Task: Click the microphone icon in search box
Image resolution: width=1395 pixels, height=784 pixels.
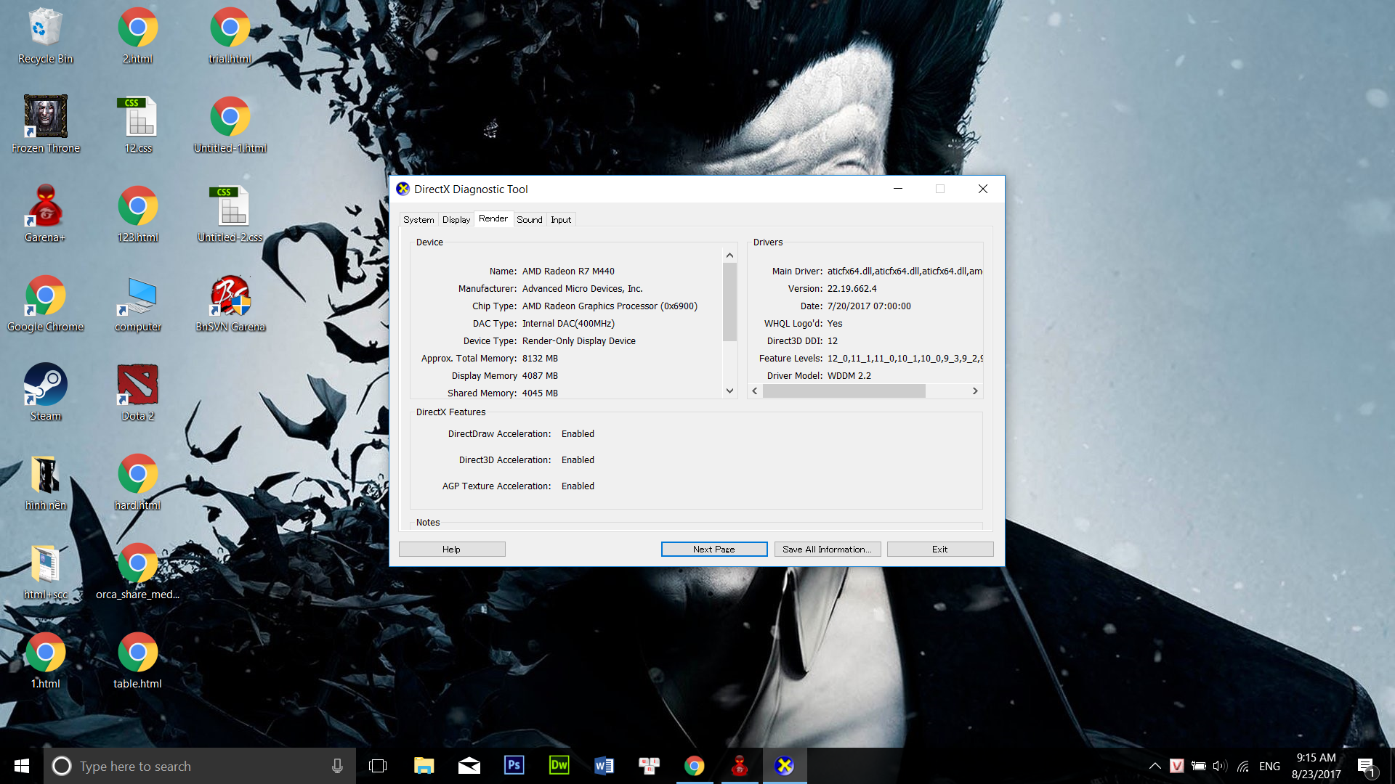Action: click(x=337, y=766)
